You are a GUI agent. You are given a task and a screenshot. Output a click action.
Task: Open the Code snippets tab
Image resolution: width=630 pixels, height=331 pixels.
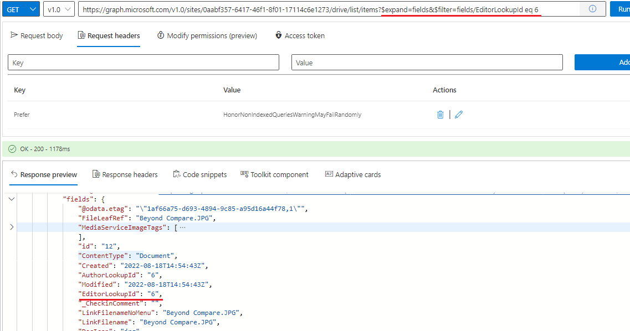[x=199, y=174]
